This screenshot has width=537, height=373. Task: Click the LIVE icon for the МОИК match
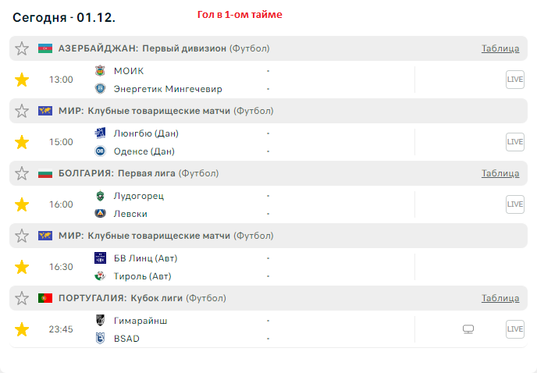click(x=514, y=80)
